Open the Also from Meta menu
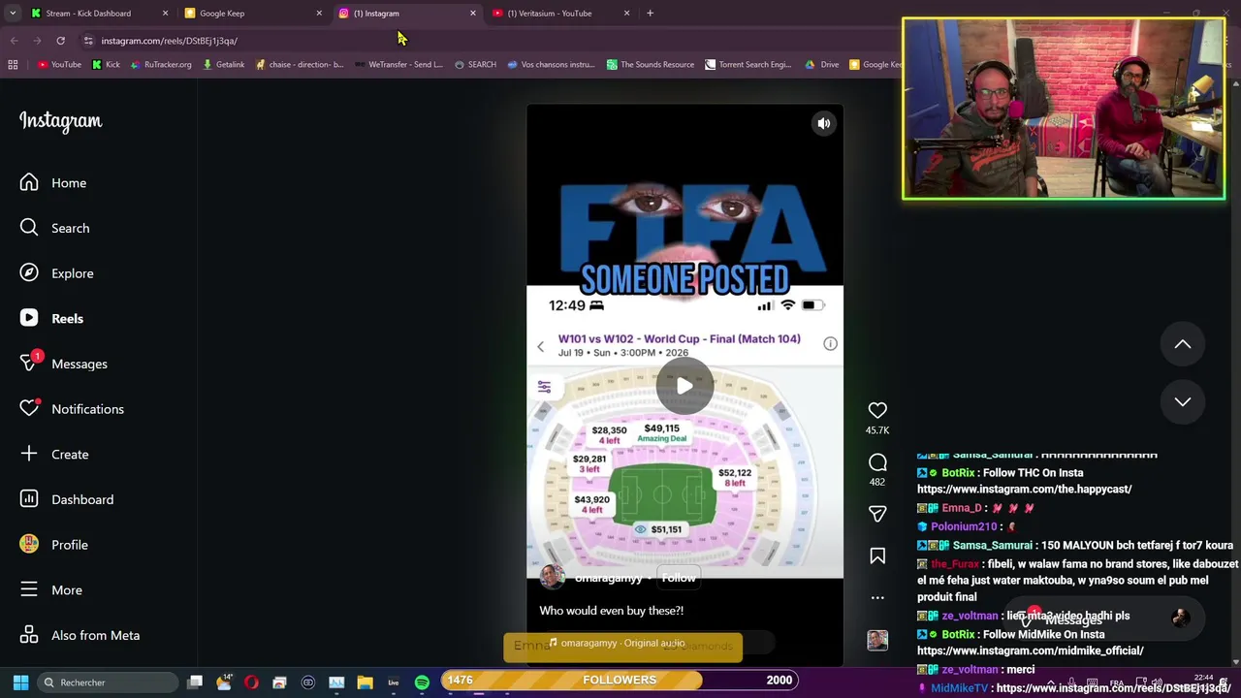Viewport: 1241px width, 698px height. [x=80, y=635]
